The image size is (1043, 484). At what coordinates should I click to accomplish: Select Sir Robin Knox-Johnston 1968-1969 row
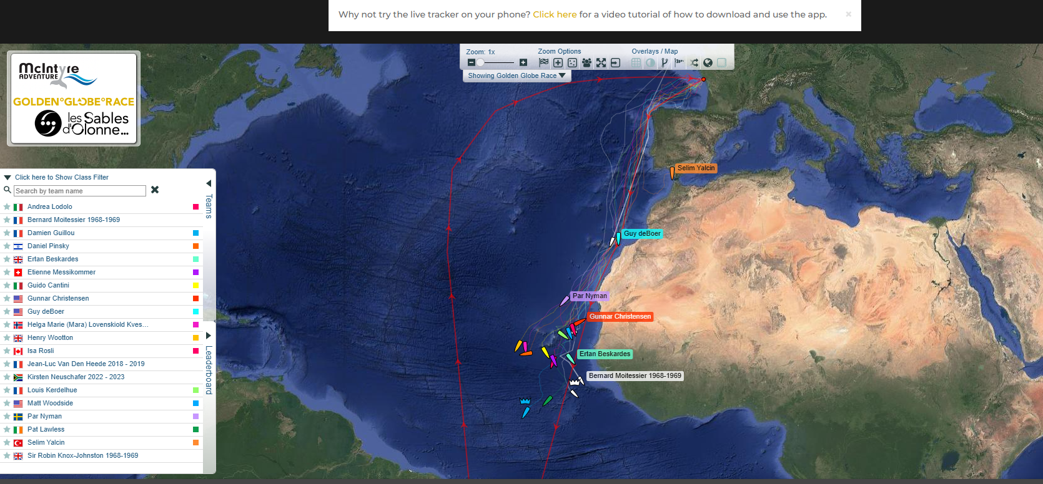coord(101,455)
